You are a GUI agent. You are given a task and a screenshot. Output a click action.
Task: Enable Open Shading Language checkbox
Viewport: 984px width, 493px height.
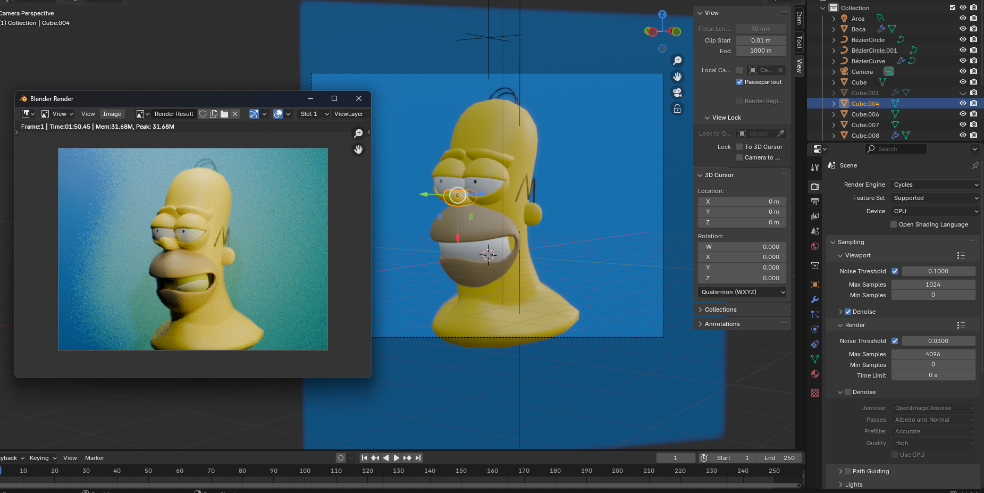[x=894, y=224]
